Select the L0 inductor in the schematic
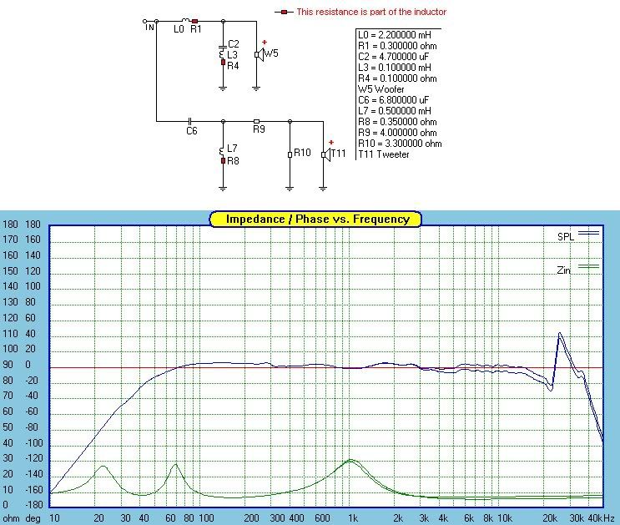 coord(185,20)
